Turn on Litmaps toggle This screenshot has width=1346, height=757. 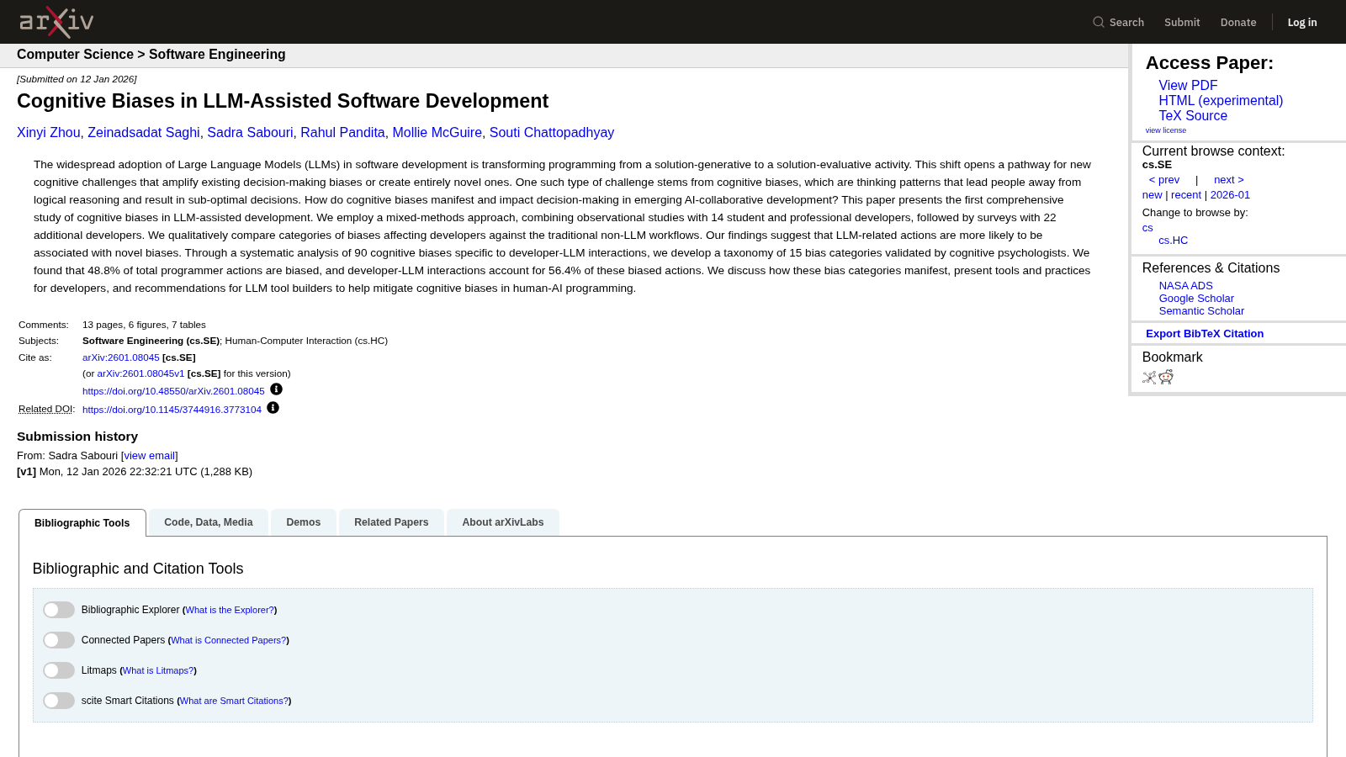click(x=59, y=670)
